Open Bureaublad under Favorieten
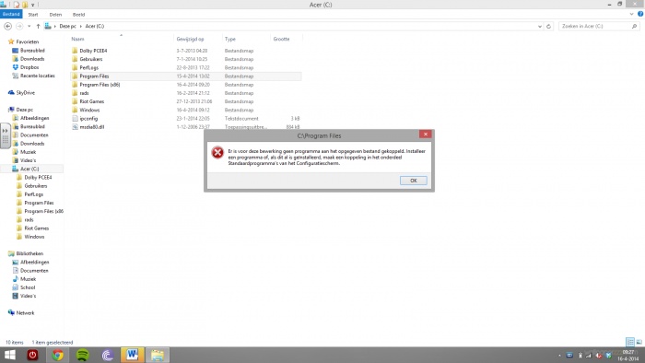645x363 pixels. (x=32, y=51)
